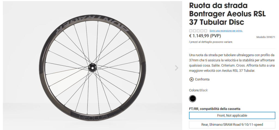This screenshot has height=130, width=279.
Task: Click the plus icon next to Confronta
Action: click(x=191, y=79)
